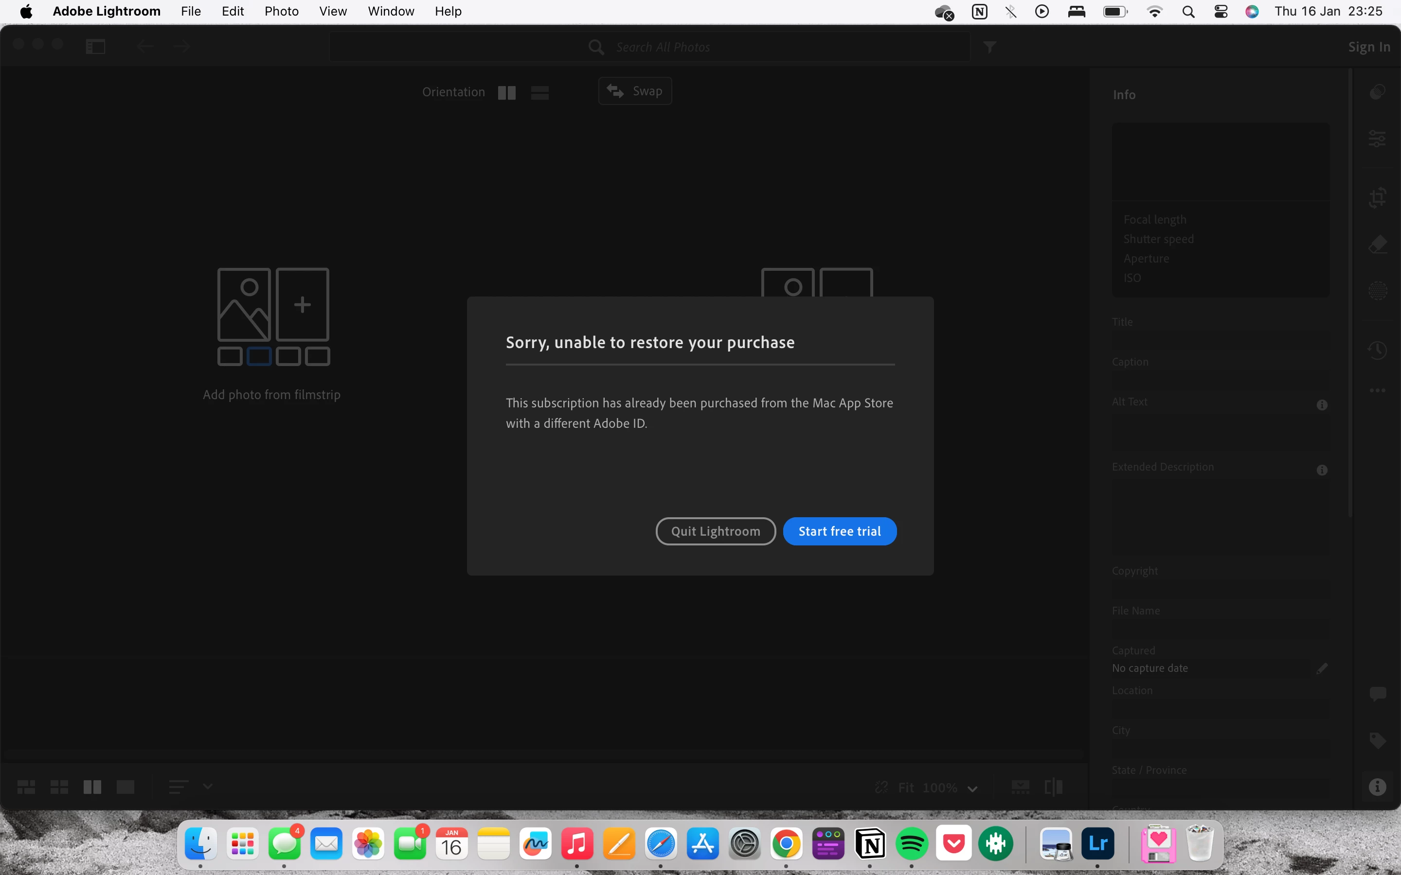
Task: Click the Search All Photos field
Action: [662, 47]
